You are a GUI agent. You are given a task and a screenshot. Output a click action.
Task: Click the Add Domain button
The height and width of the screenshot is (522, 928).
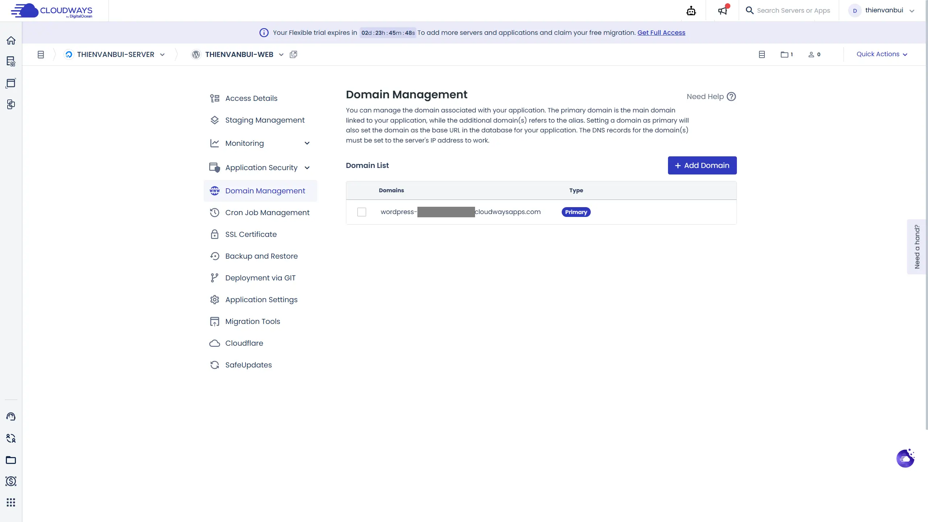tap(702, 165)
